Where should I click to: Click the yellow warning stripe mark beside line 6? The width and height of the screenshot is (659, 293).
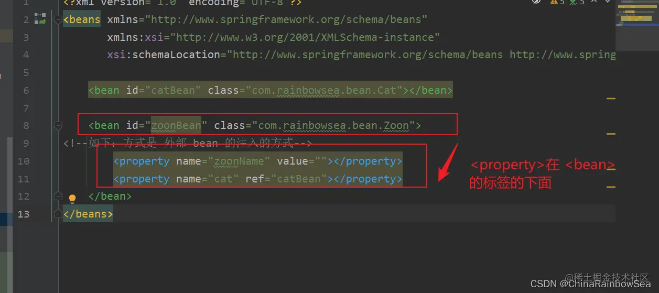pos(611,98)
